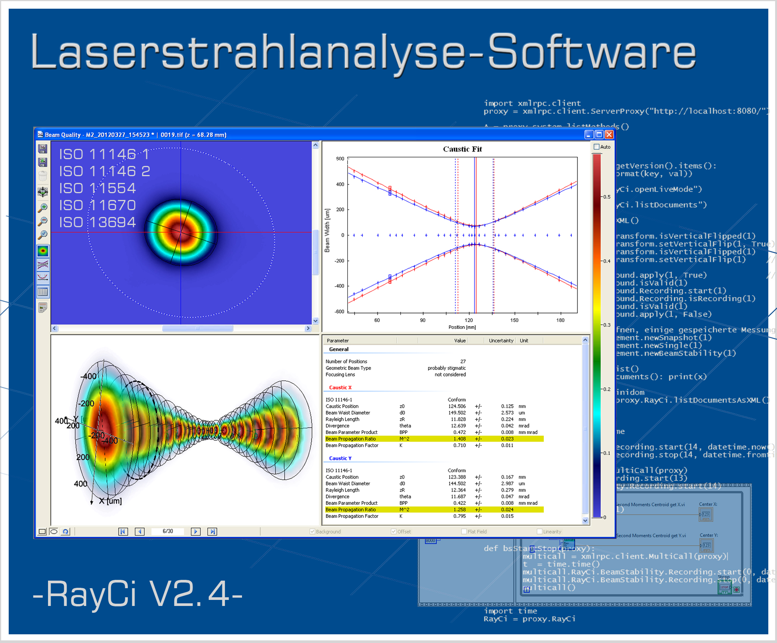
Task: Zoom into the beam profile
Action: point(43,207)
